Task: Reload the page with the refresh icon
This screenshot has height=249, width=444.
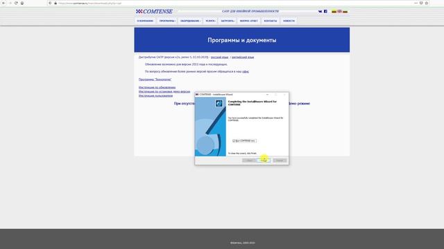Action: [x=16, y=3]
